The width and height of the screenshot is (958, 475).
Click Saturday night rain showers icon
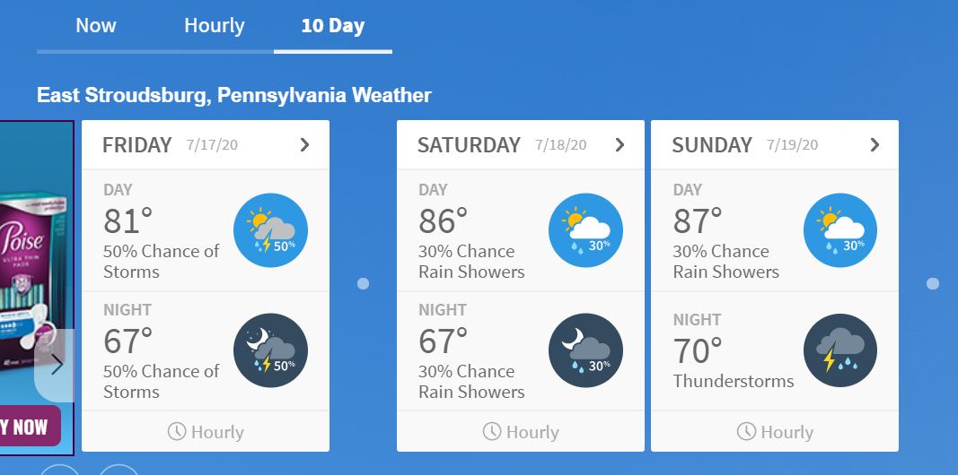point(585,350)
